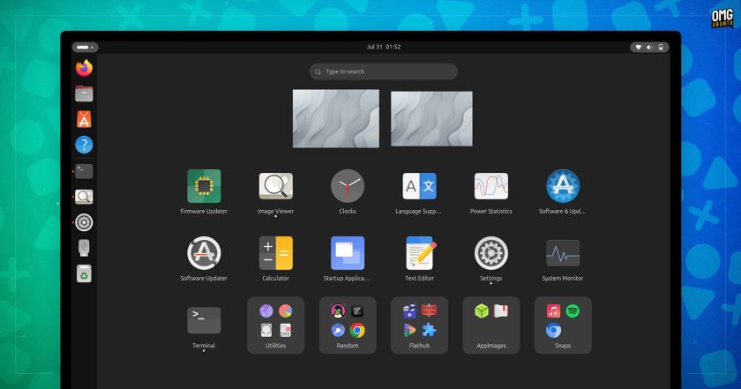Open Firefox from the dock
This screenshot has height=389, width=741.
pyautogui.click(x=84, y=68)
